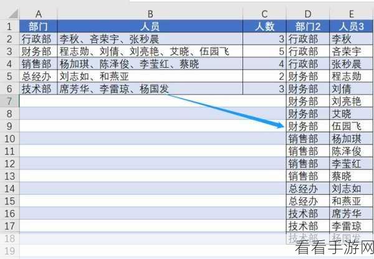The image size is (374, 259).
Task: Select headcount cell C4 showing 4
Action: point(264,64)
